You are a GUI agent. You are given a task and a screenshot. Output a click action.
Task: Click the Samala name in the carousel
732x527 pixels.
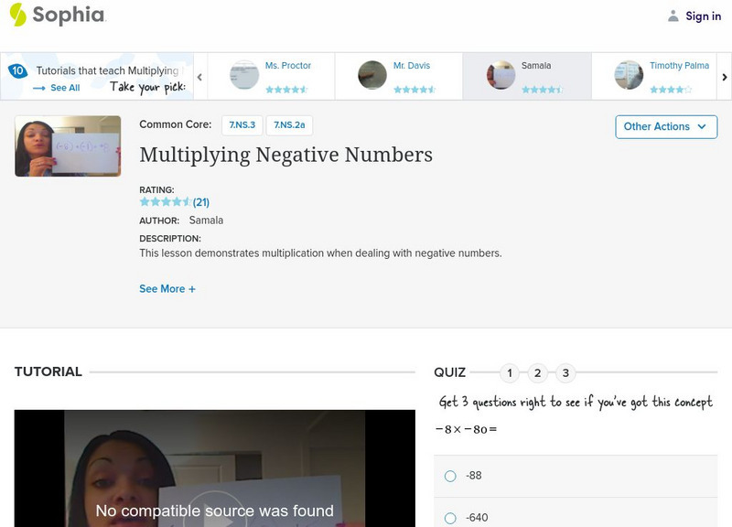536,66
